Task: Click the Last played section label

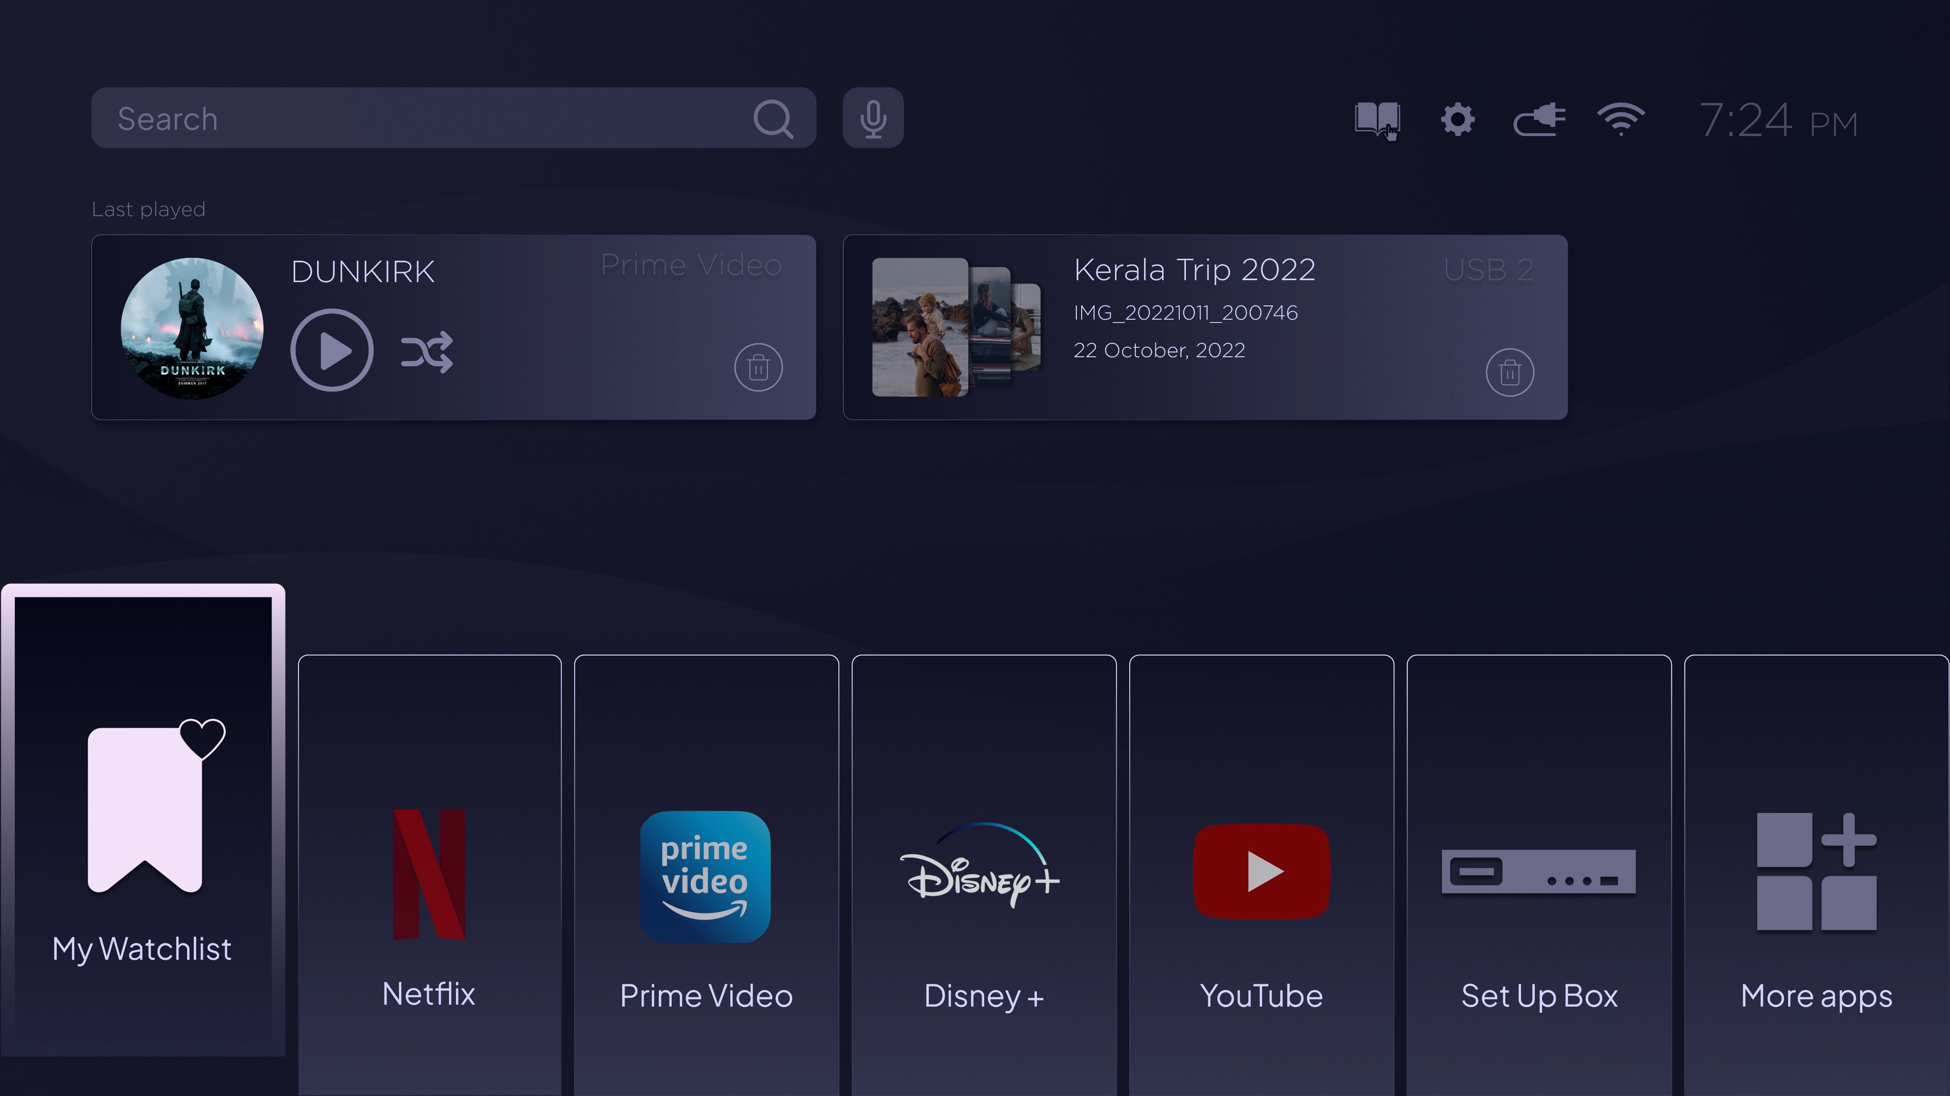Action: coord(149,209)
